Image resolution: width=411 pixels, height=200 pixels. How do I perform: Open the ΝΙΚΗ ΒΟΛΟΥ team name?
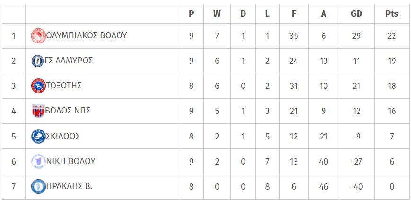[x=70, y=161]
